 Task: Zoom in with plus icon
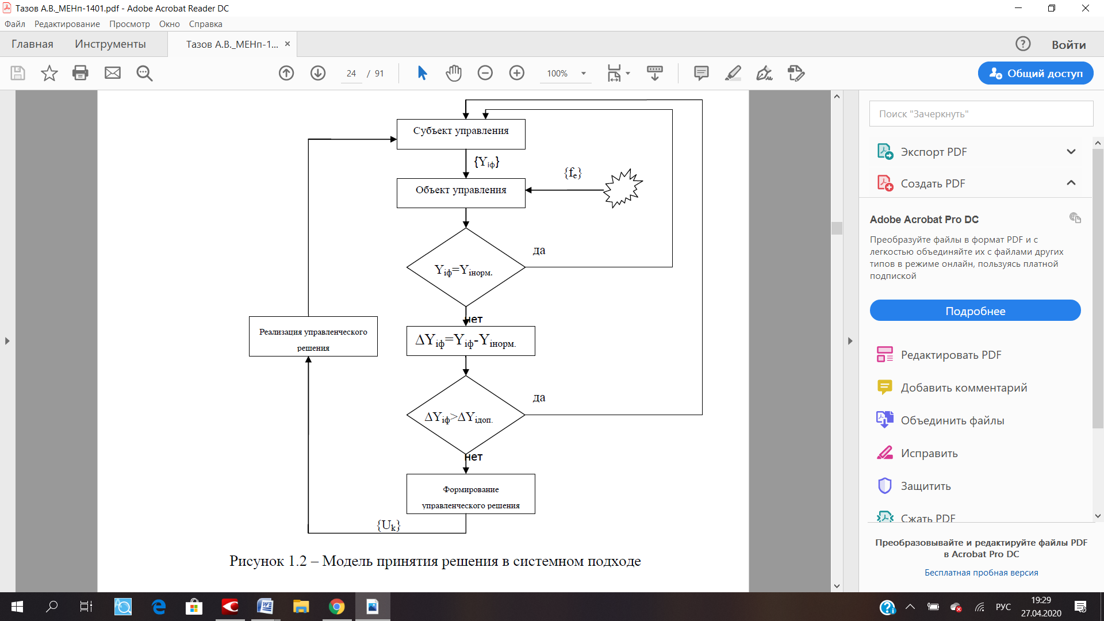[517, 73]
